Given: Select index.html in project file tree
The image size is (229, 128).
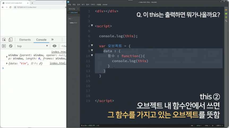Looking at the screenshot, I should (73, 23).
